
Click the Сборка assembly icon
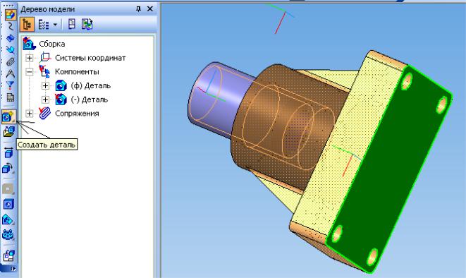pyautogui.click(x=29, y=44)
